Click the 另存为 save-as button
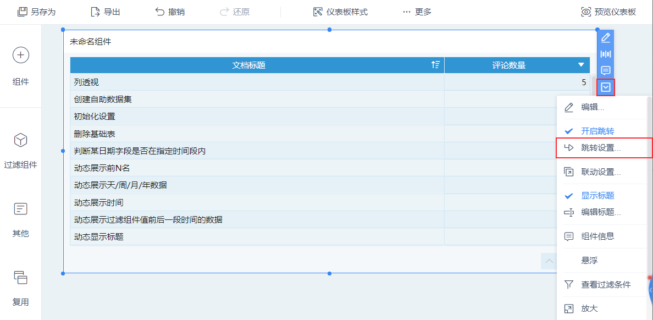This screenshot has height=320, width=653. 36,12
